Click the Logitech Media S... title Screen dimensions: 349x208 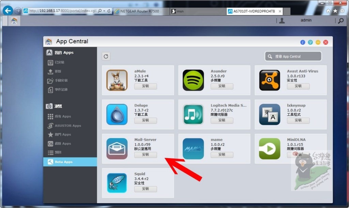click(229, 106)
